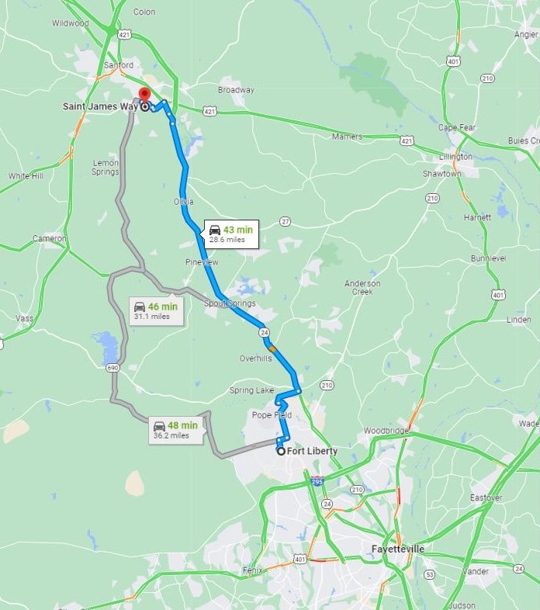
Task: Select the 43 min route label
Action: 232,234
